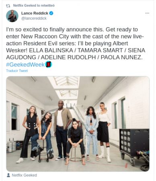Click the Lance Reddick display name
The height and width of the screenshot is (181, 156).
tap(35, 13)
